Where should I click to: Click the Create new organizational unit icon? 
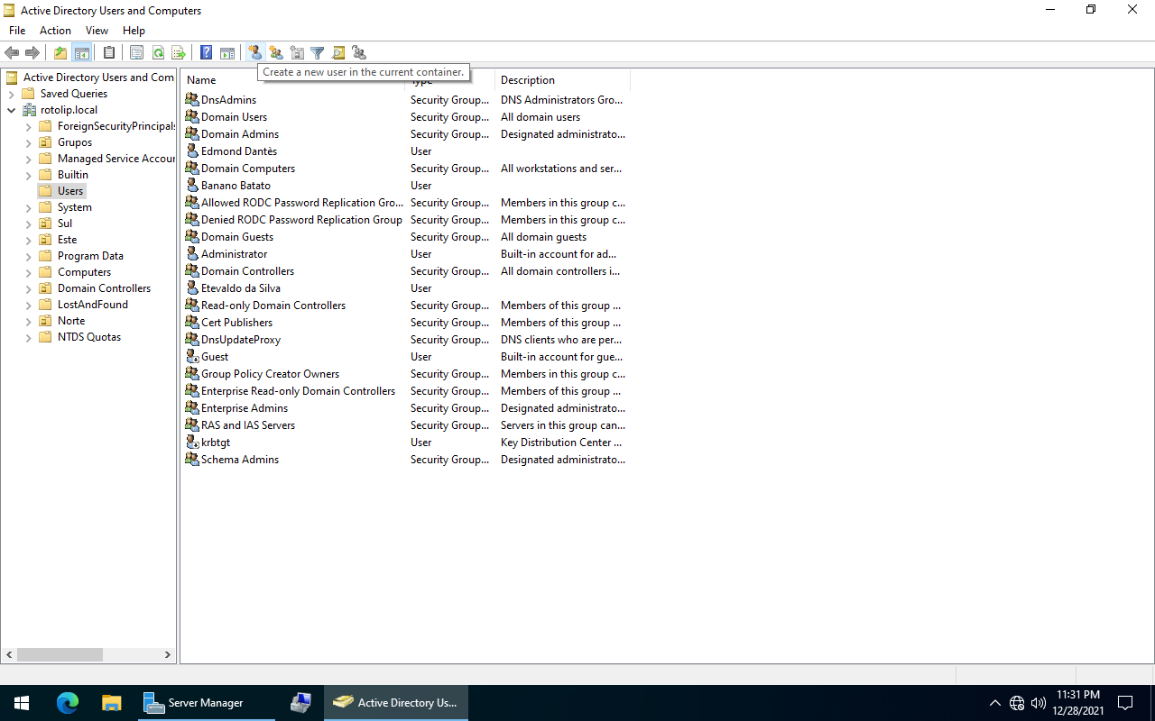point(297,53)
